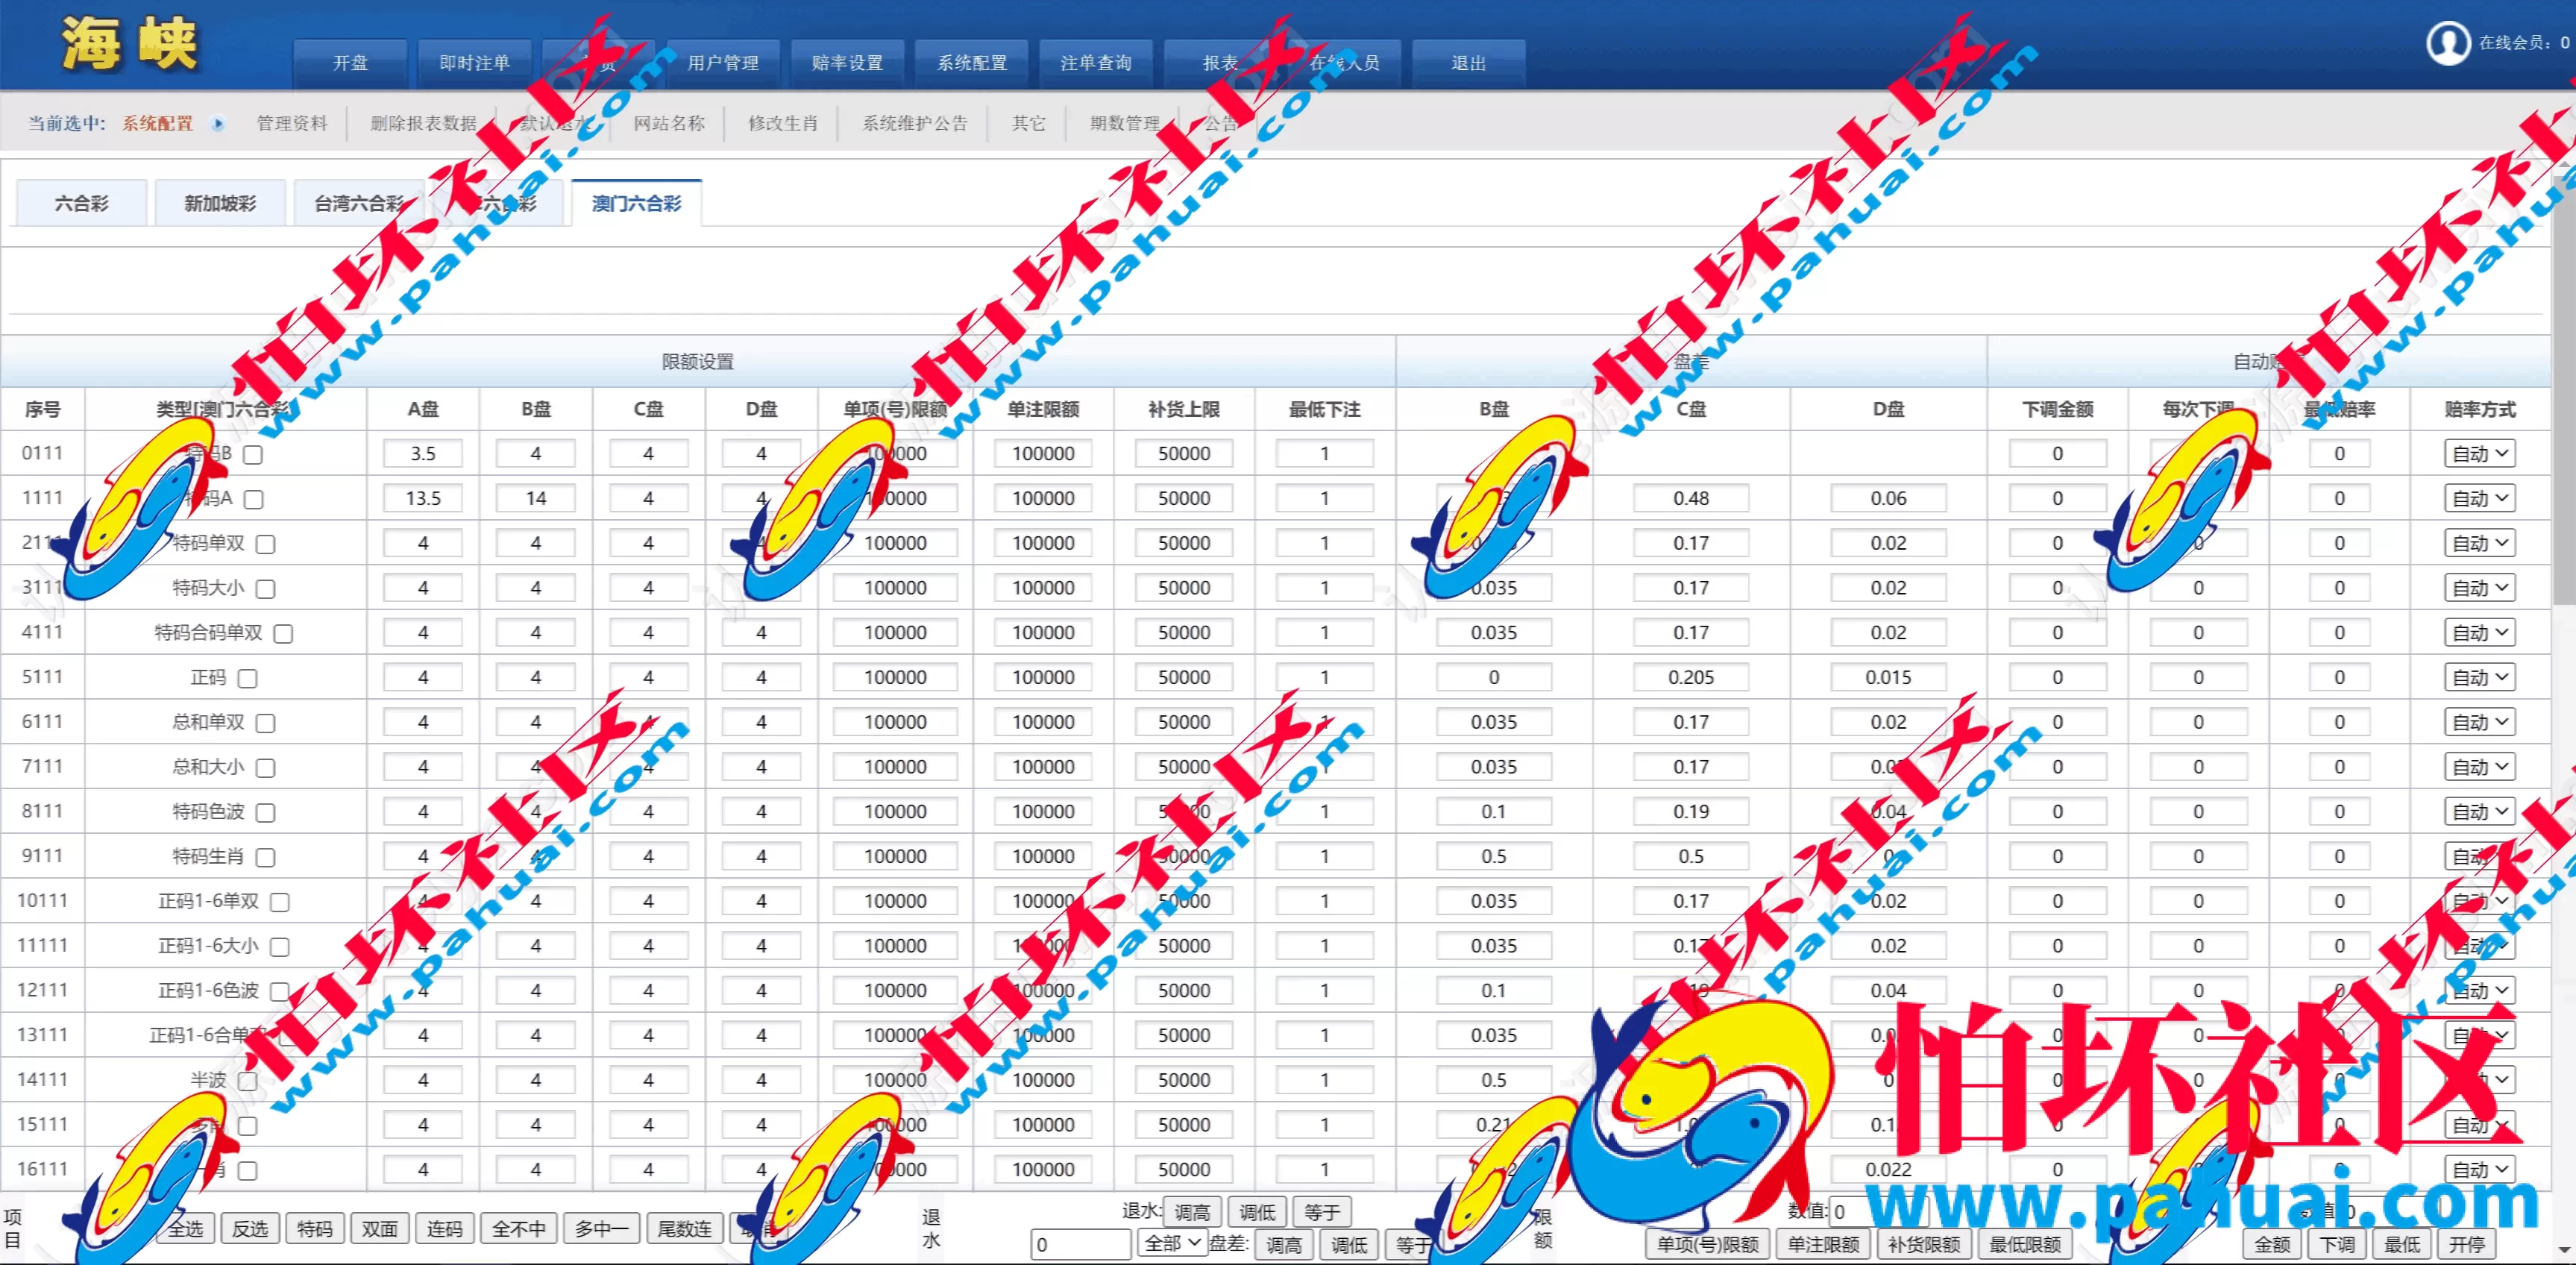2576x1265 pixels.
Task: Click A盘 field showing 3.5
Action: [x=423, y=454]
